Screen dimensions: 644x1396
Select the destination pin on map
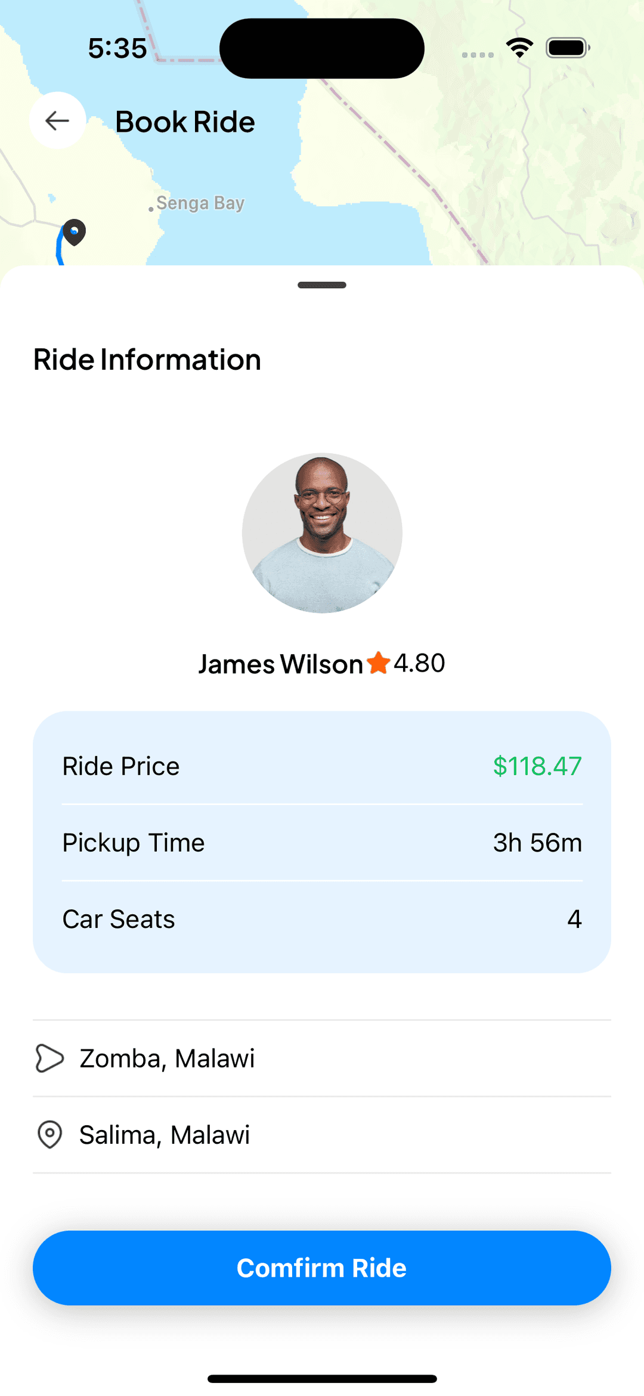coord(75,232)
